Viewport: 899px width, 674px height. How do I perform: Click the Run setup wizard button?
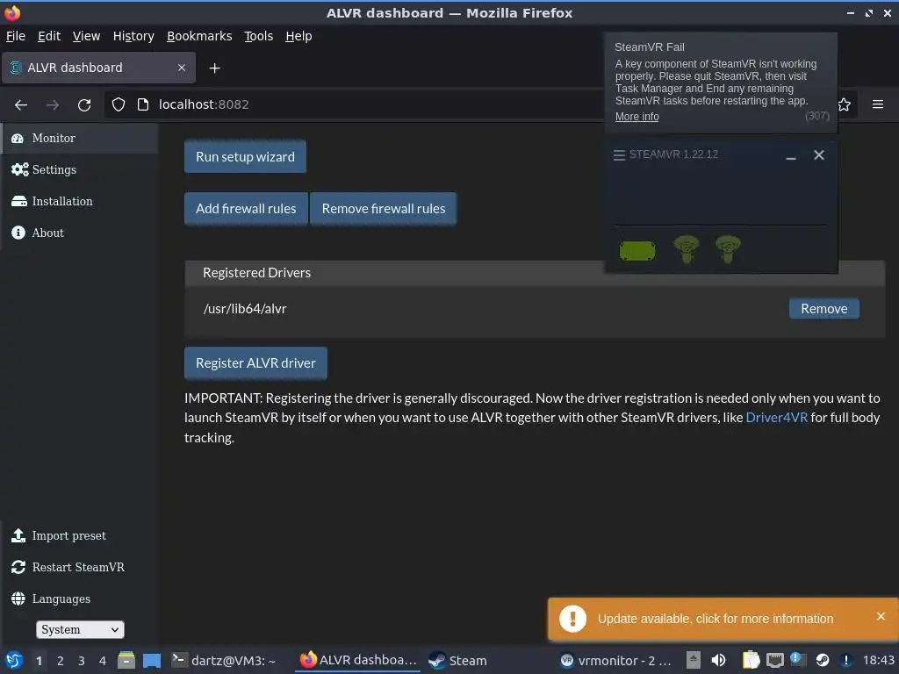point(245,156)
